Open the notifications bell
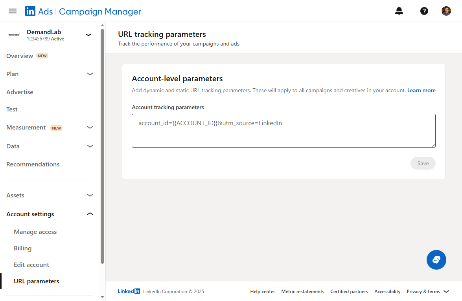This screenshot has width=462, height=301. point(399,11)
